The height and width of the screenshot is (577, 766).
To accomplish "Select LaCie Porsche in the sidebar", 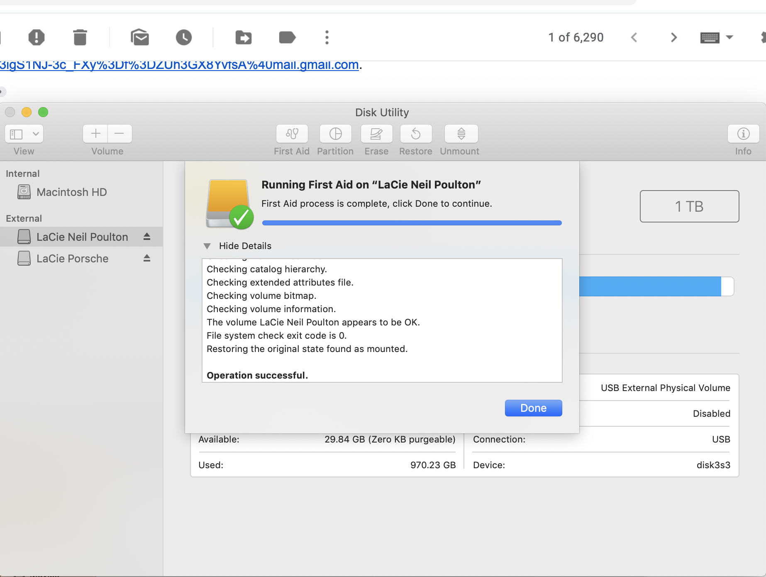I will (81, 258).
